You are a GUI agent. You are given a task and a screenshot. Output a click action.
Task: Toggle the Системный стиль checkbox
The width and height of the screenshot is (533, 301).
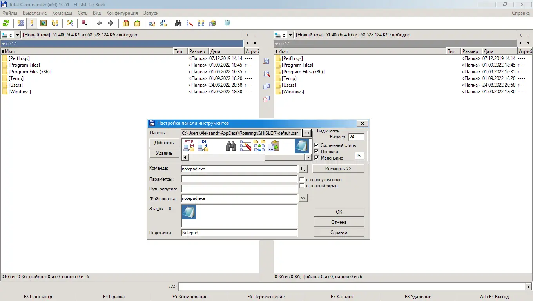[317, 145]
